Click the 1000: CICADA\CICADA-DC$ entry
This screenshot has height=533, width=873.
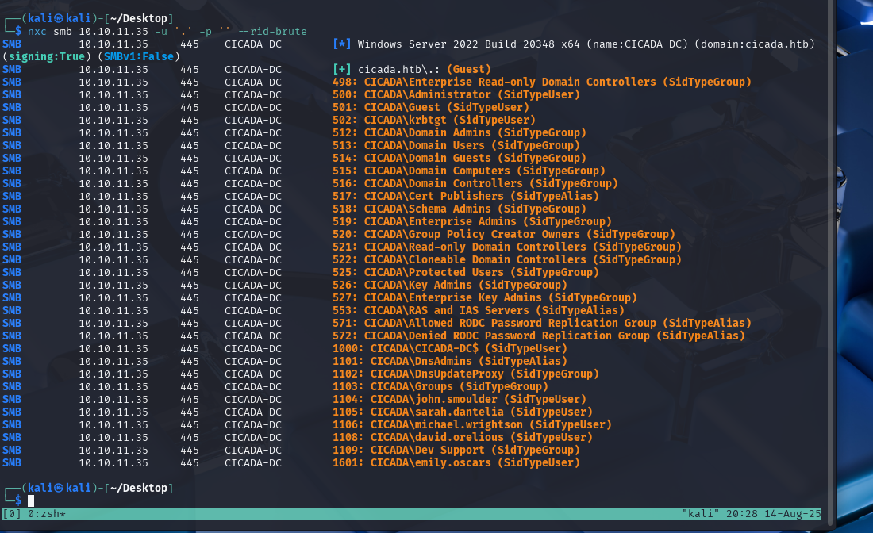pyautogui.click(x=450, y=349)
